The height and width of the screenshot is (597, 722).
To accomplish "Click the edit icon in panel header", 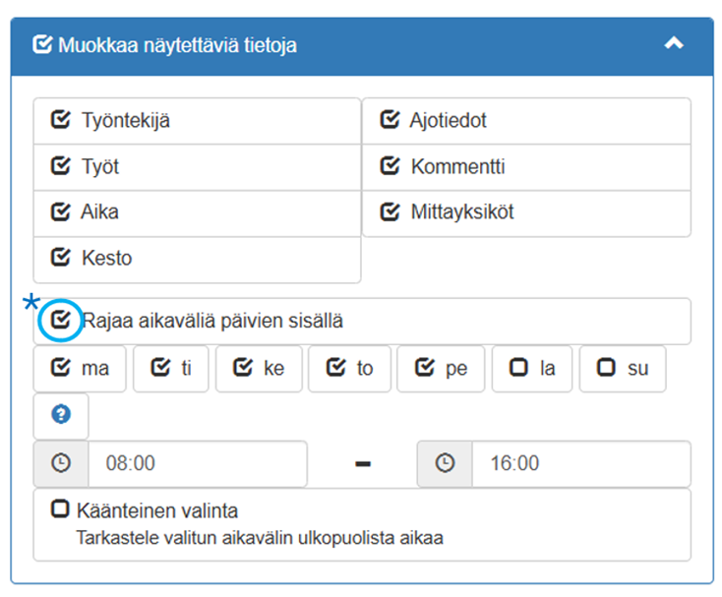I will click(x=41, y=45).
